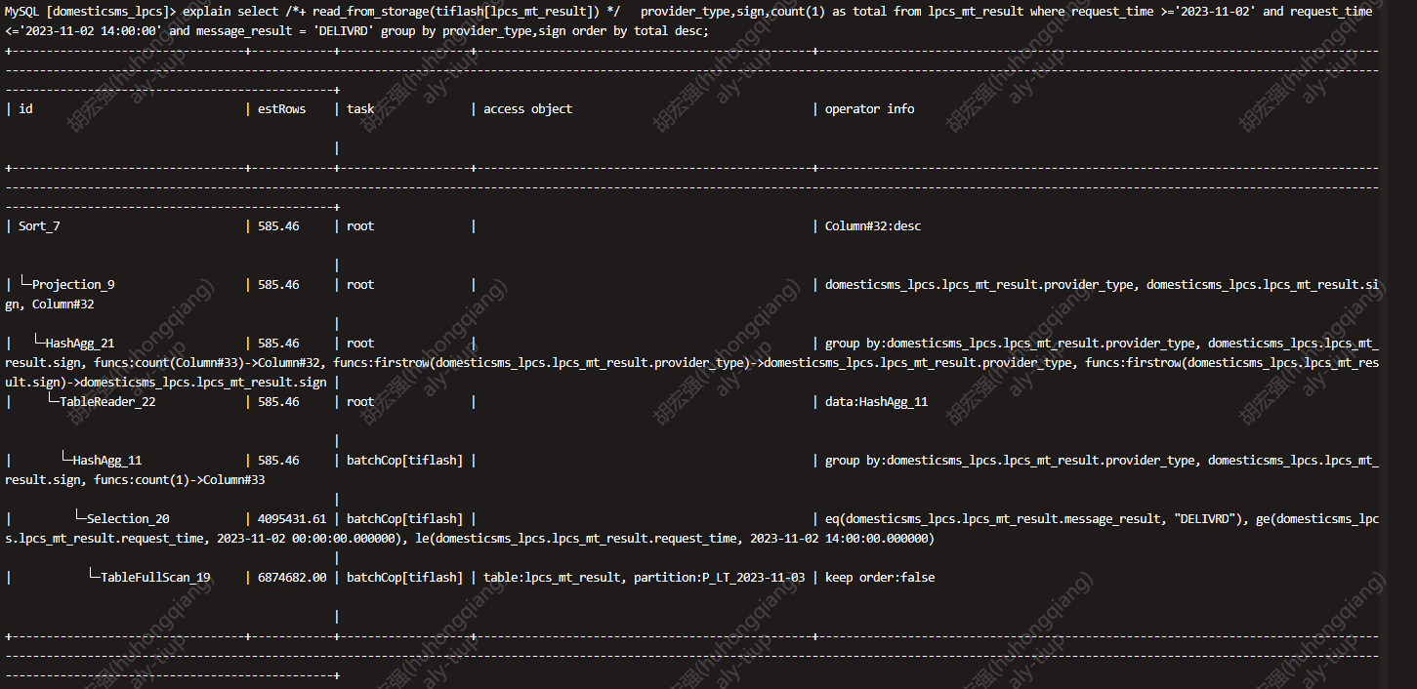Click the 'access object' column header
The height and width of the screenshot is (689, 1417).
point(528,109)
